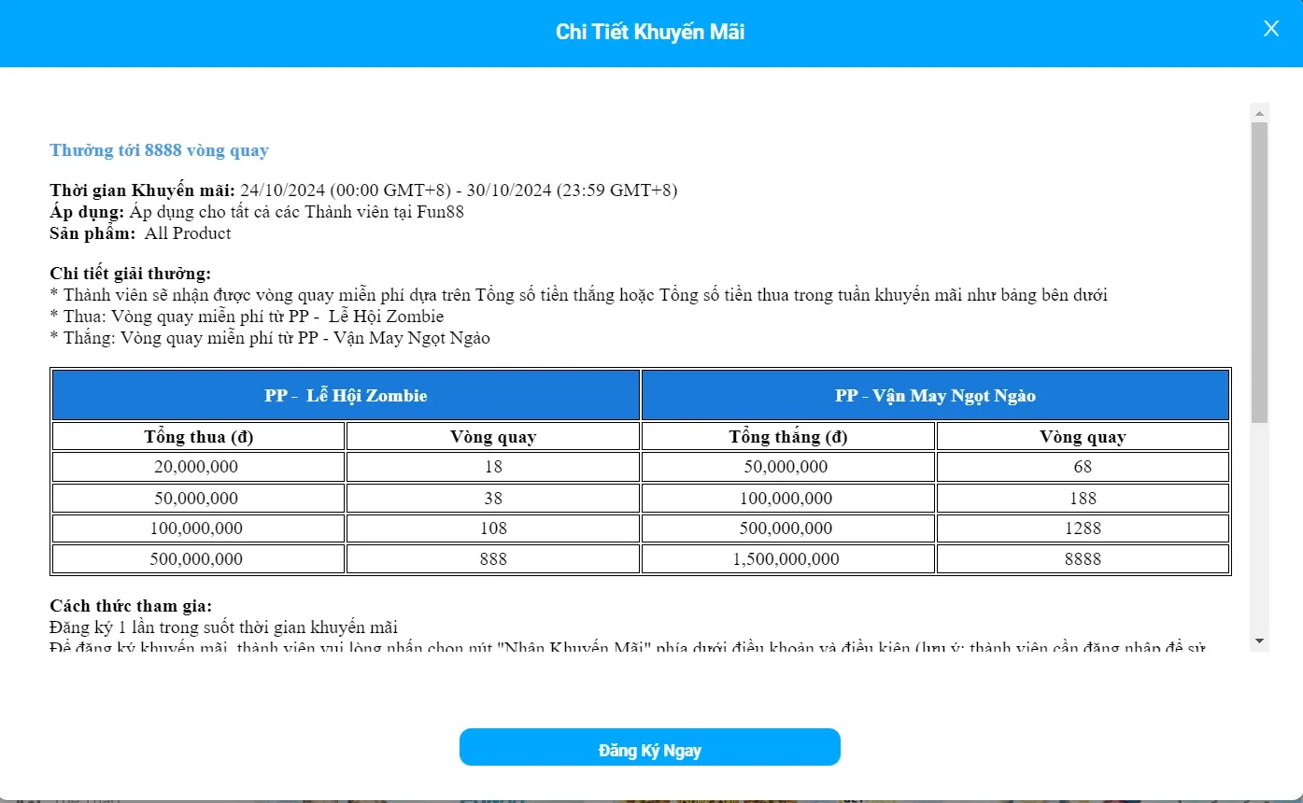This screenshot has width=1303, height=803.
Task: Select the 1,500,000,000 win amount cell
Action: (x=787, y=559)
